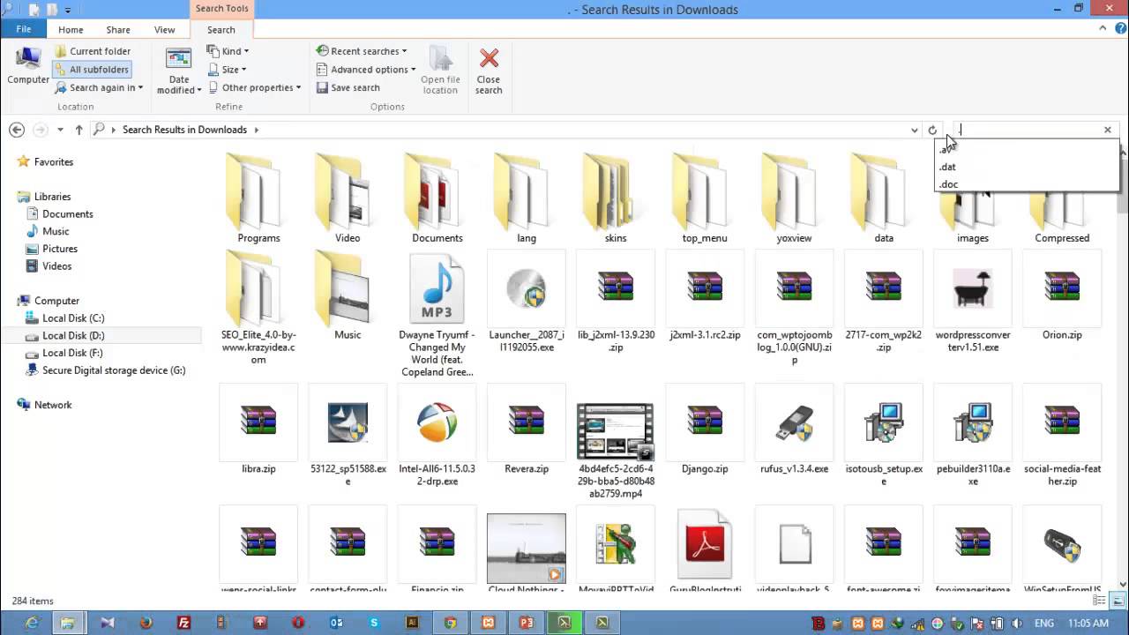
Task: Select the Cloud Nothings video thumbnail
Action: 527,549
